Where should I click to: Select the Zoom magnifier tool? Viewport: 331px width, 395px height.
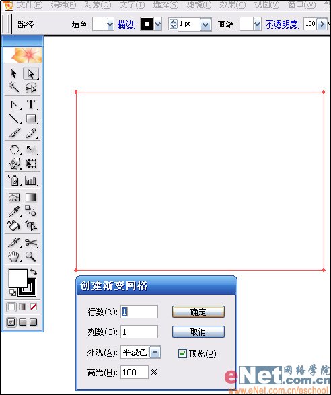31,256
